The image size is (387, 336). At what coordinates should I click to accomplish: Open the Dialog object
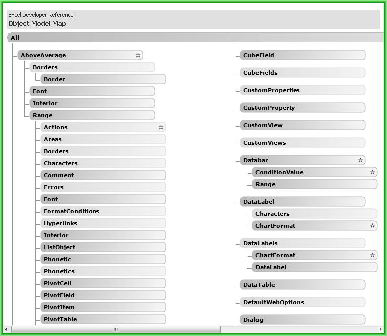(303, 320)
